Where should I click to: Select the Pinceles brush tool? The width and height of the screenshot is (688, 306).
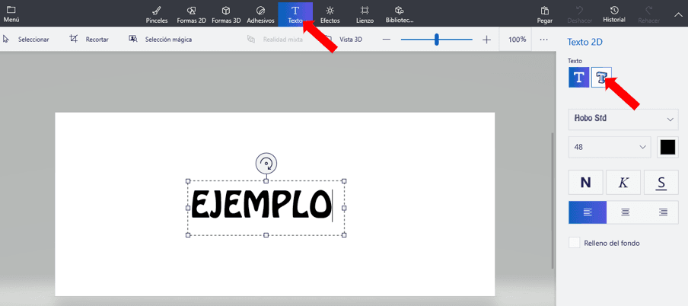157,14
